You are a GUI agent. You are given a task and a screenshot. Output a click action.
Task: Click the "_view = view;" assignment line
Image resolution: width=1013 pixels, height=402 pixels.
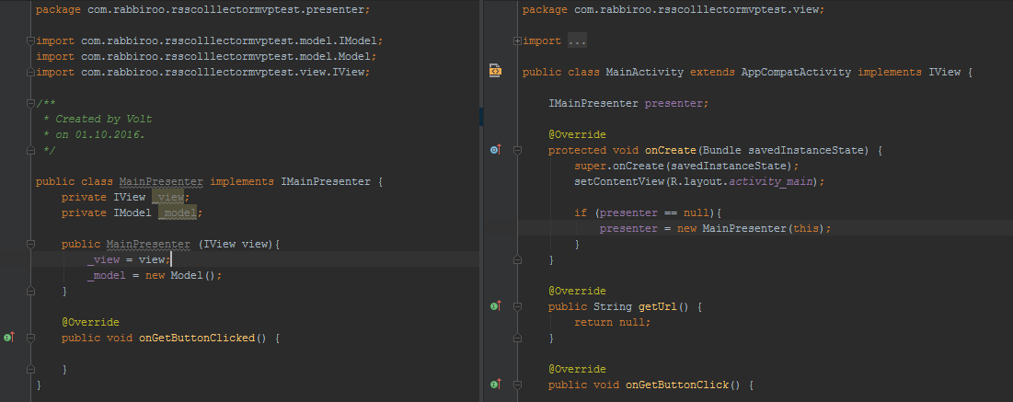(x=129, y=259)
